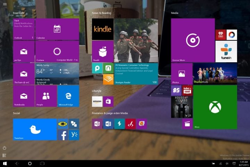The image size is (250, 167).
Task: Open the IM+ tile
Action: click(62, 124)
